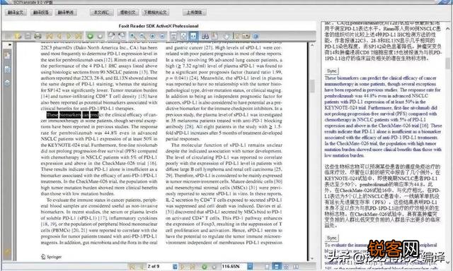Image resolution: width=453 pixels, height=271 pixels.
Task: Go to previous page in Foxit toolbar
Action: pyautogui.click(x=59, y=36)
